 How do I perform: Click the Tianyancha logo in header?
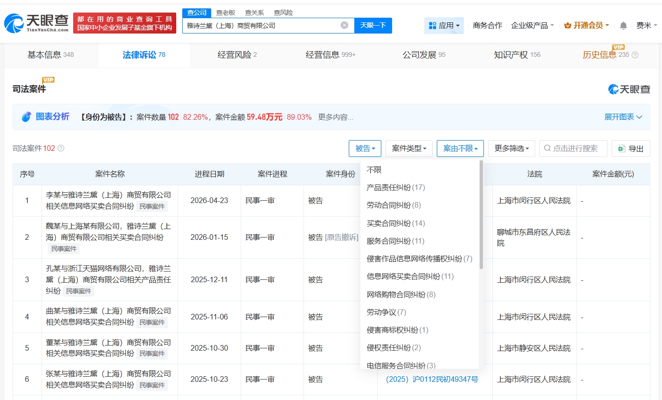coord(36,23)
